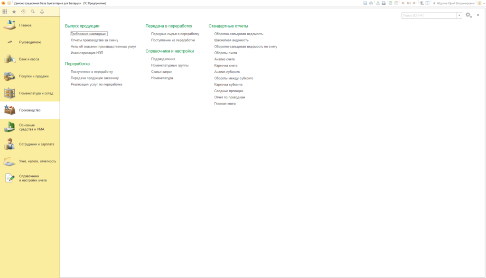Open Статьи затрат reference link
The width and height of the screenshot is (486, 278).
tap(161, 72)
